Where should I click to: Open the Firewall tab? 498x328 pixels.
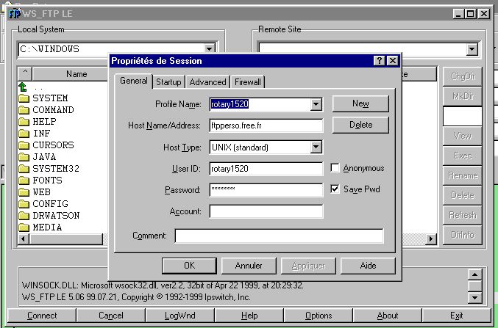coord(248,82)
